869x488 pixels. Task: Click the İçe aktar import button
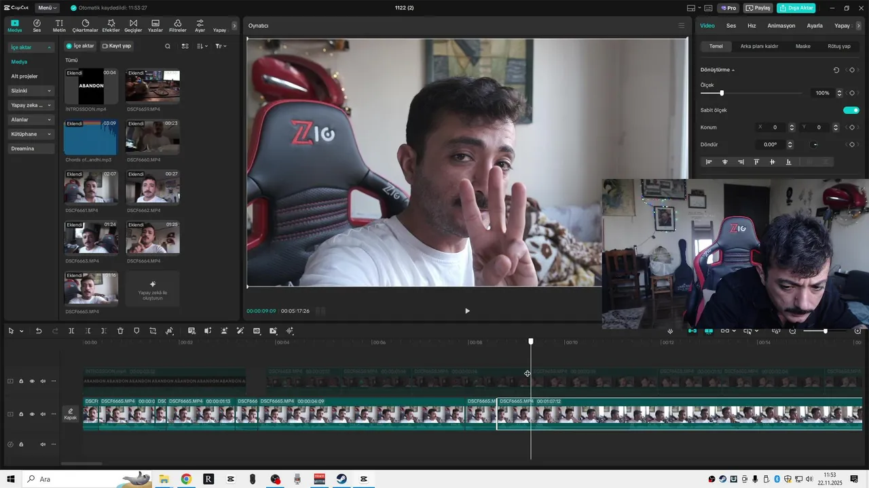(80, 46)
